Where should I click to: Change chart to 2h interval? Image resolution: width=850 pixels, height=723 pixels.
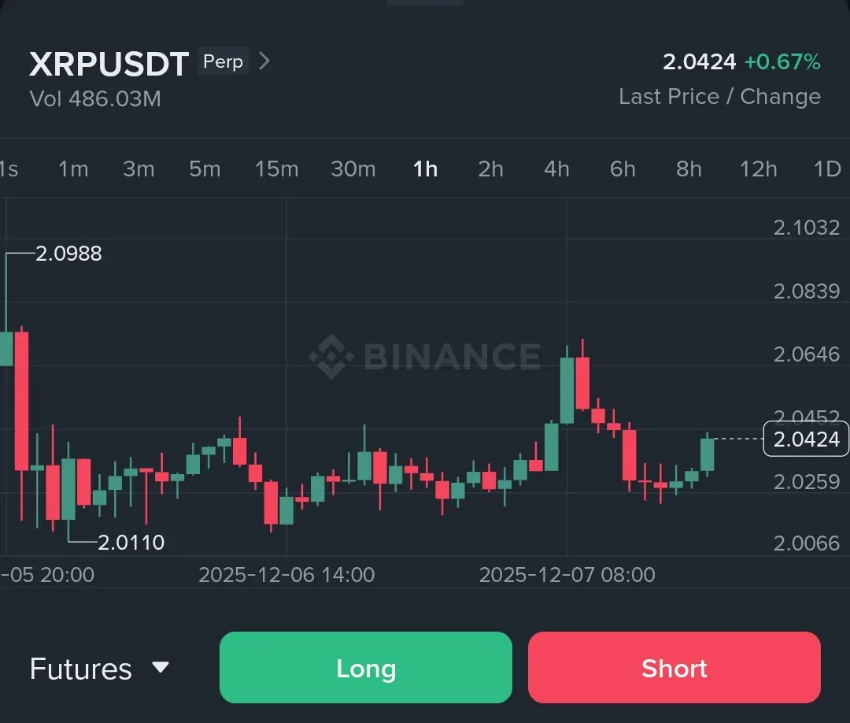(490, 169)
